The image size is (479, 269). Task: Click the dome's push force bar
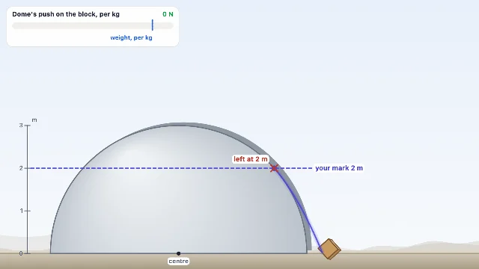(x=93, y=25)
